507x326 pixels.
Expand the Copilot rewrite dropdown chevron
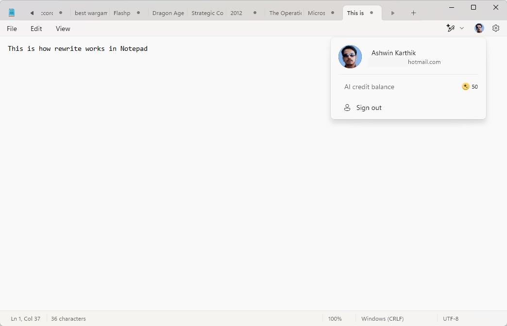click(462, 29)
